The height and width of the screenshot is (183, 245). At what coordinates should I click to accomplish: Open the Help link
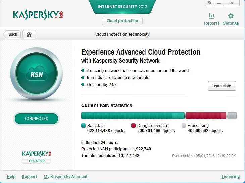coord(11,177)
